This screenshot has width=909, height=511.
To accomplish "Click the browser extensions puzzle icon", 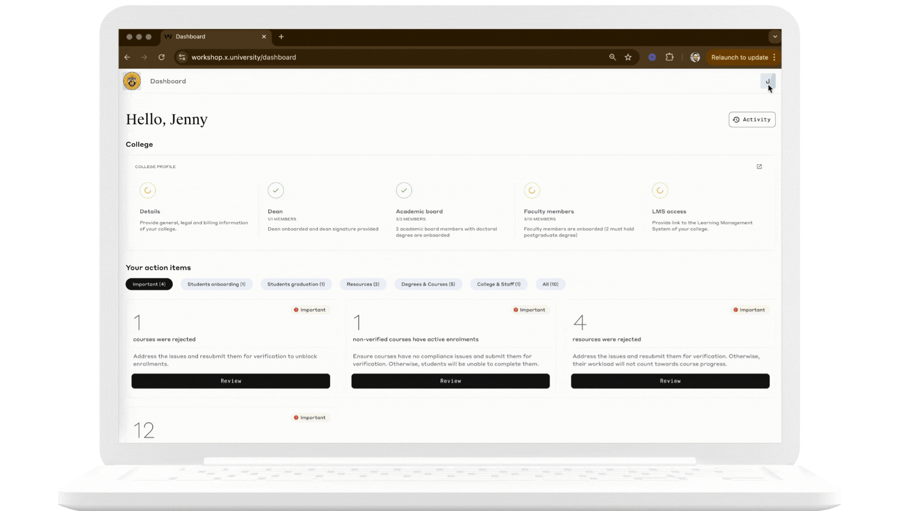I will point(669,57).
